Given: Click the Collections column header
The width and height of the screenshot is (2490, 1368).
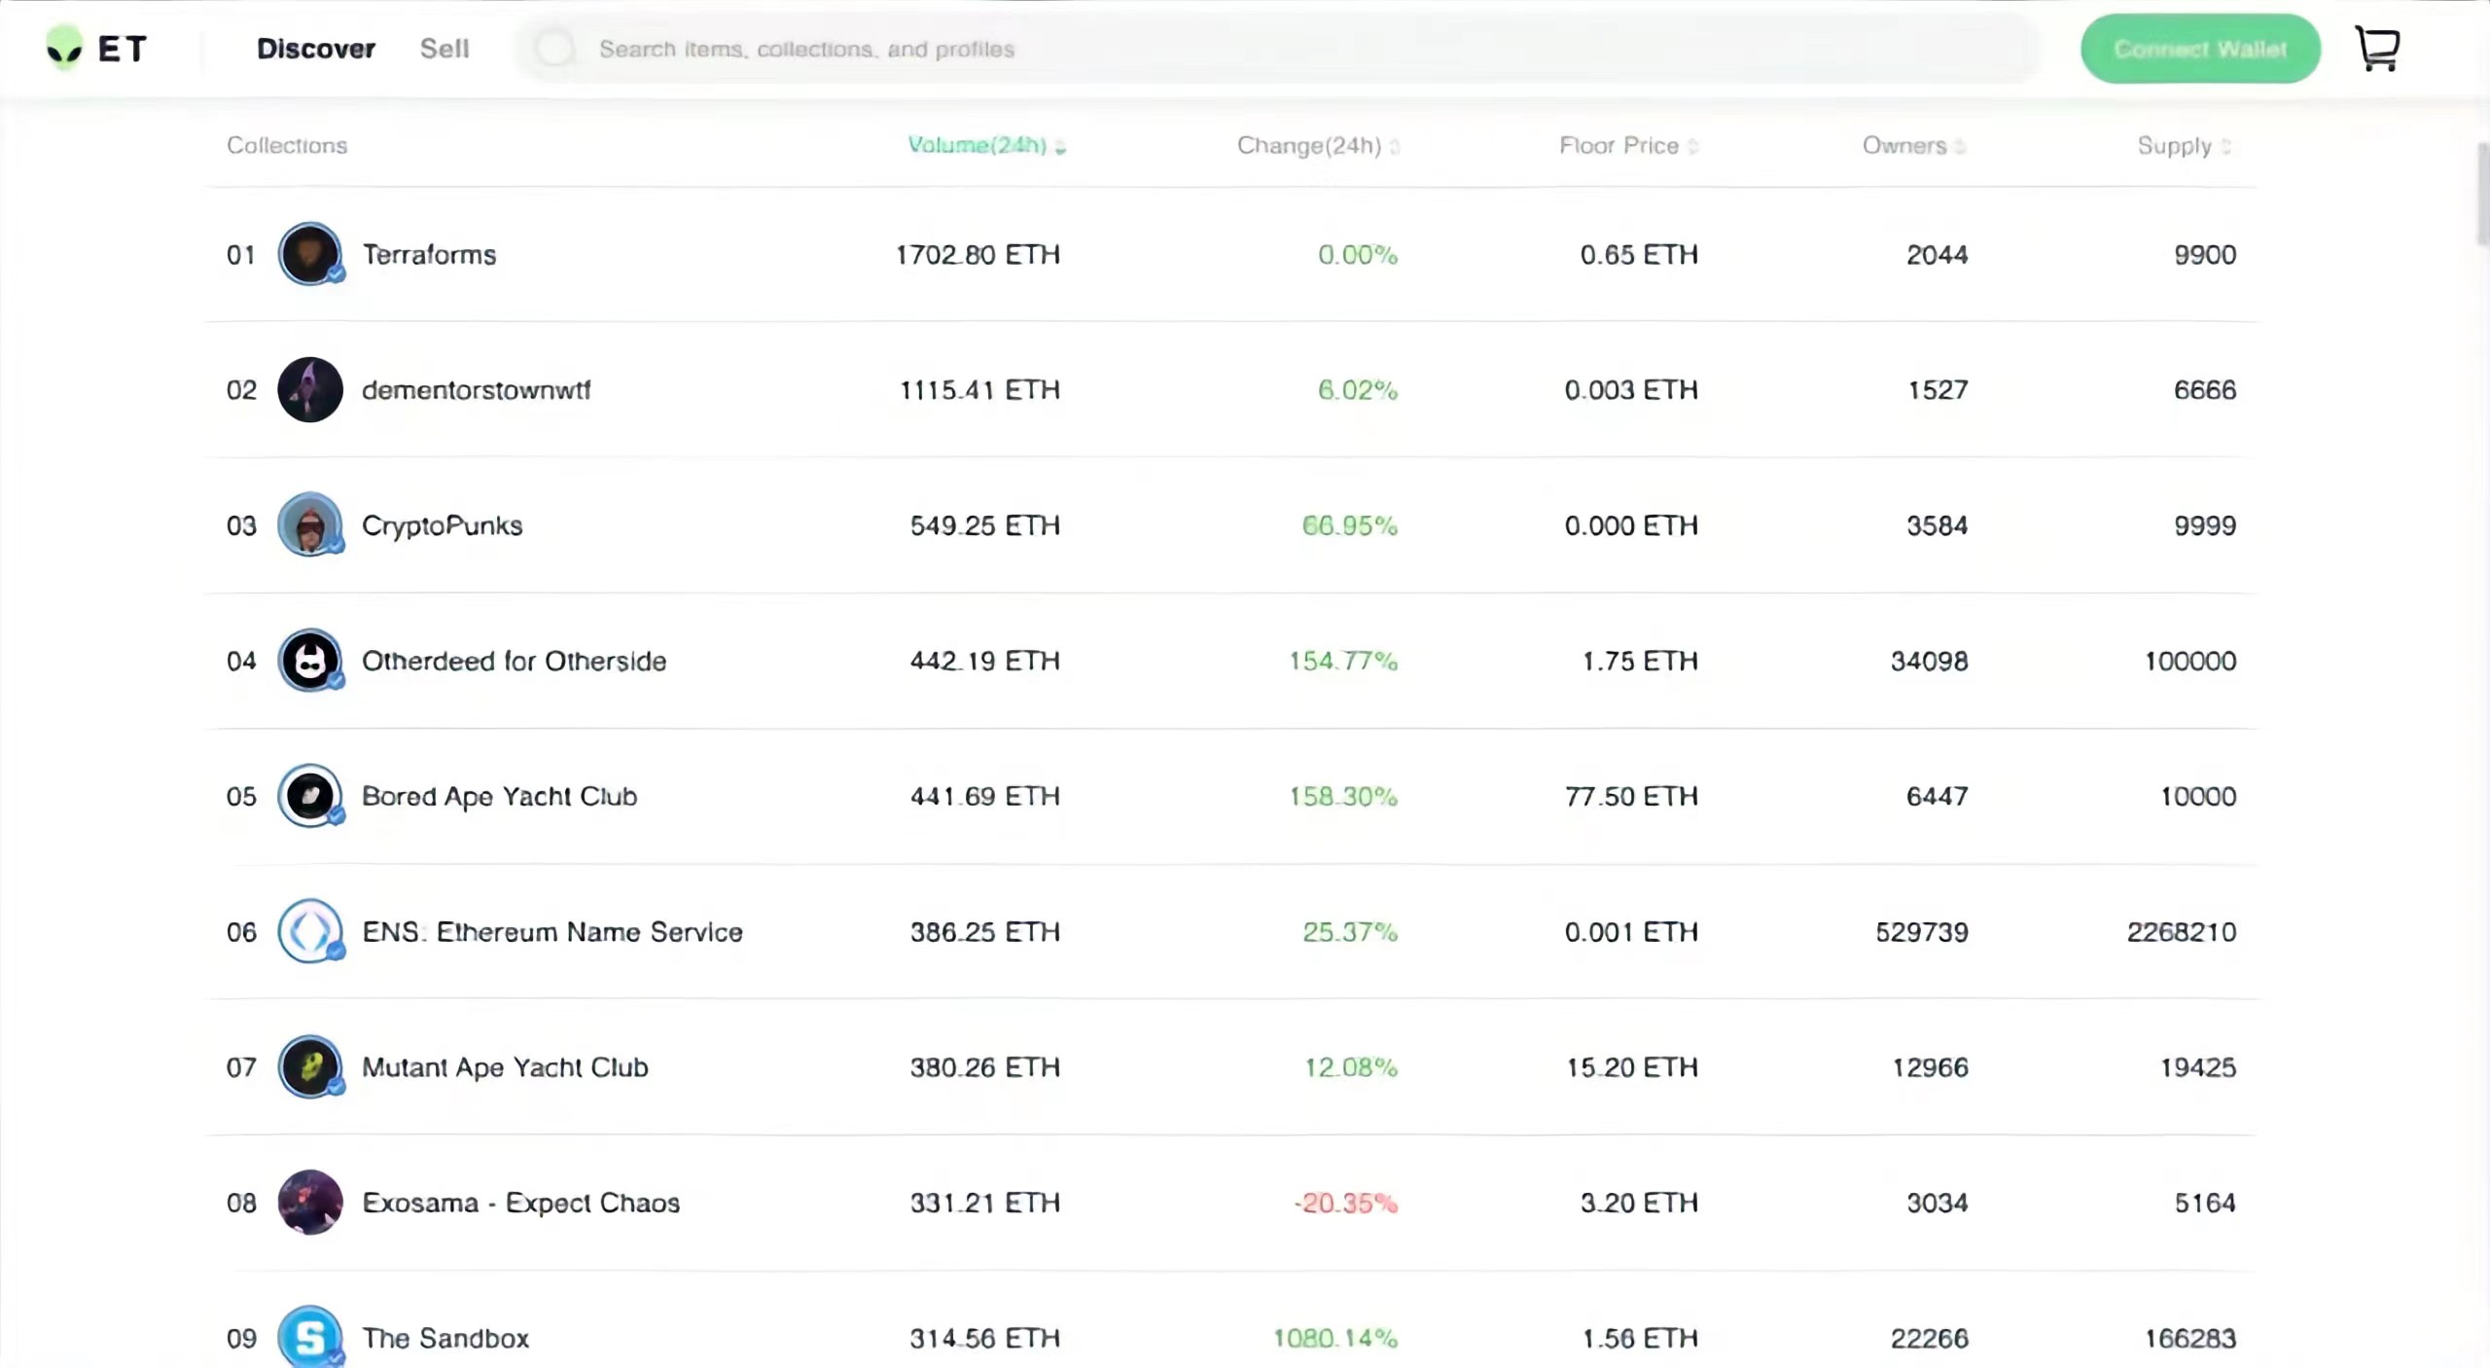Looking at the screenshot, I should [287, 145].
